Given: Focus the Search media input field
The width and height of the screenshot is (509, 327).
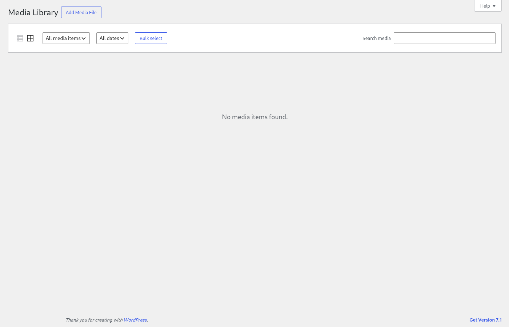Looking at the screenshot, I should click(x=445, y=38).
